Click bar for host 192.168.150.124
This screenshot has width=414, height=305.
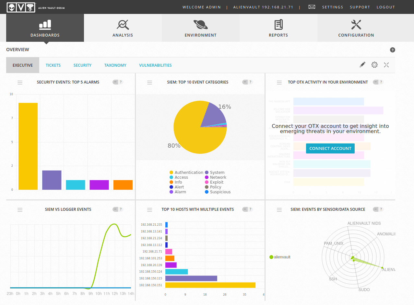click(x=177, y=272)
